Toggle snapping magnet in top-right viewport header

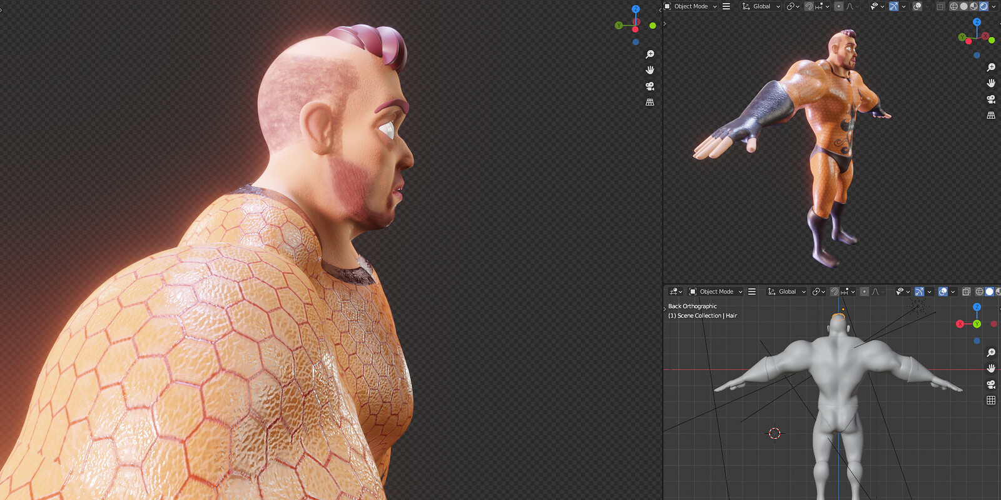(x=809, y=6)
